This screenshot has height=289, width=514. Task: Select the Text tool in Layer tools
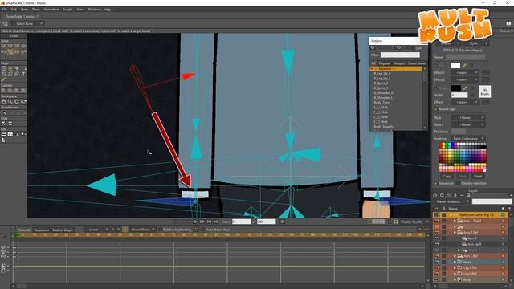23,74
